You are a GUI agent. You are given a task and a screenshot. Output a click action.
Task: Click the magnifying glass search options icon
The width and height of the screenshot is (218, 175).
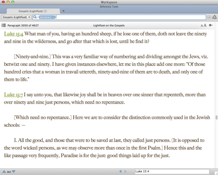[x=35, y=17]
